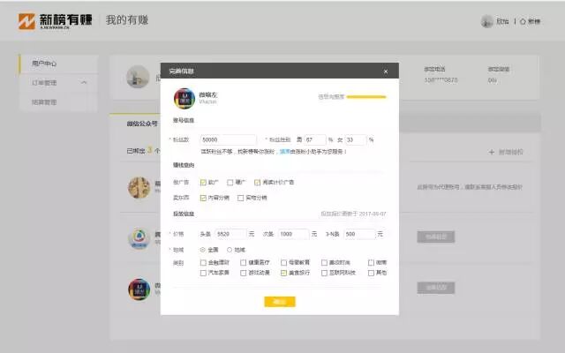This screenshot has width=565, height=353.
Task: Click the plus icon to add a new account
Action: coord(491,152)
